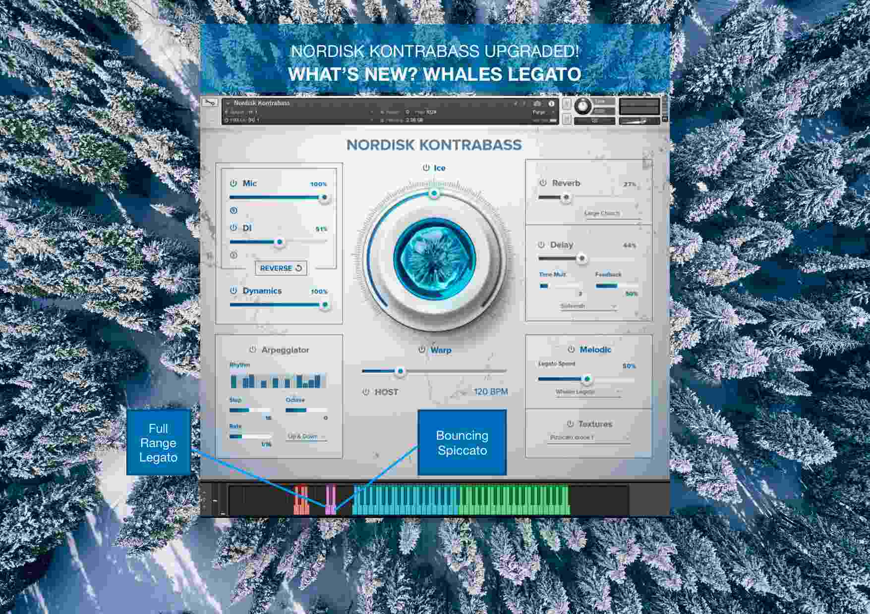Viewport: 870px width, 614px height.
Task: Click the Legato Speed slider handle
Action: [x=587, y=379]
